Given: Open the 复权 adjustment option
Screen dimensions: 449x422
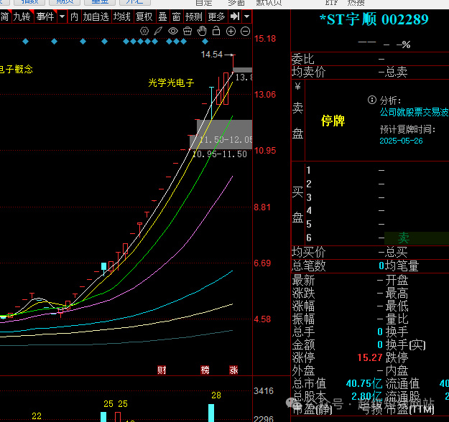Looking at the screenshot, I should 144,17.
